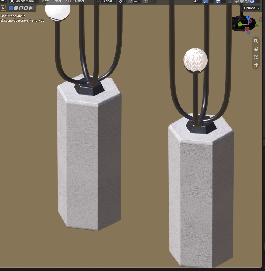Click the red X axis on the gizmo

250,21
